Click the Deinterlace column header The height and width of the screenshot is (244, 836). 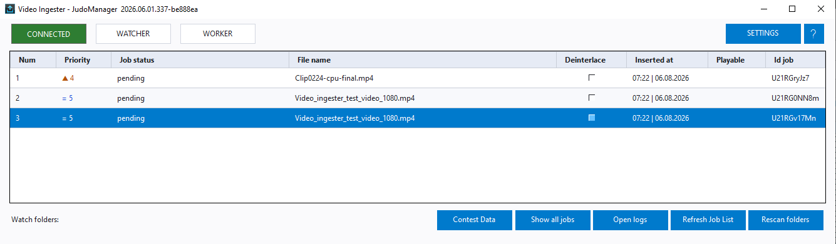click(x=591, y=60)
